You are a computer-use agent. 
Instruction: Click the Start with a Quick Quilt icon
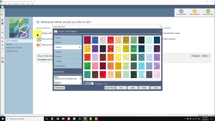pos(39,39)
